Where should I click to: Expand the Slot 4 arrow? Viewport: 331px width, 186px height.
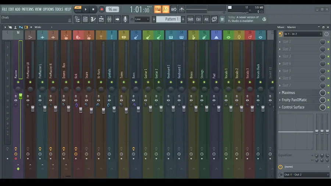[280, 64]
